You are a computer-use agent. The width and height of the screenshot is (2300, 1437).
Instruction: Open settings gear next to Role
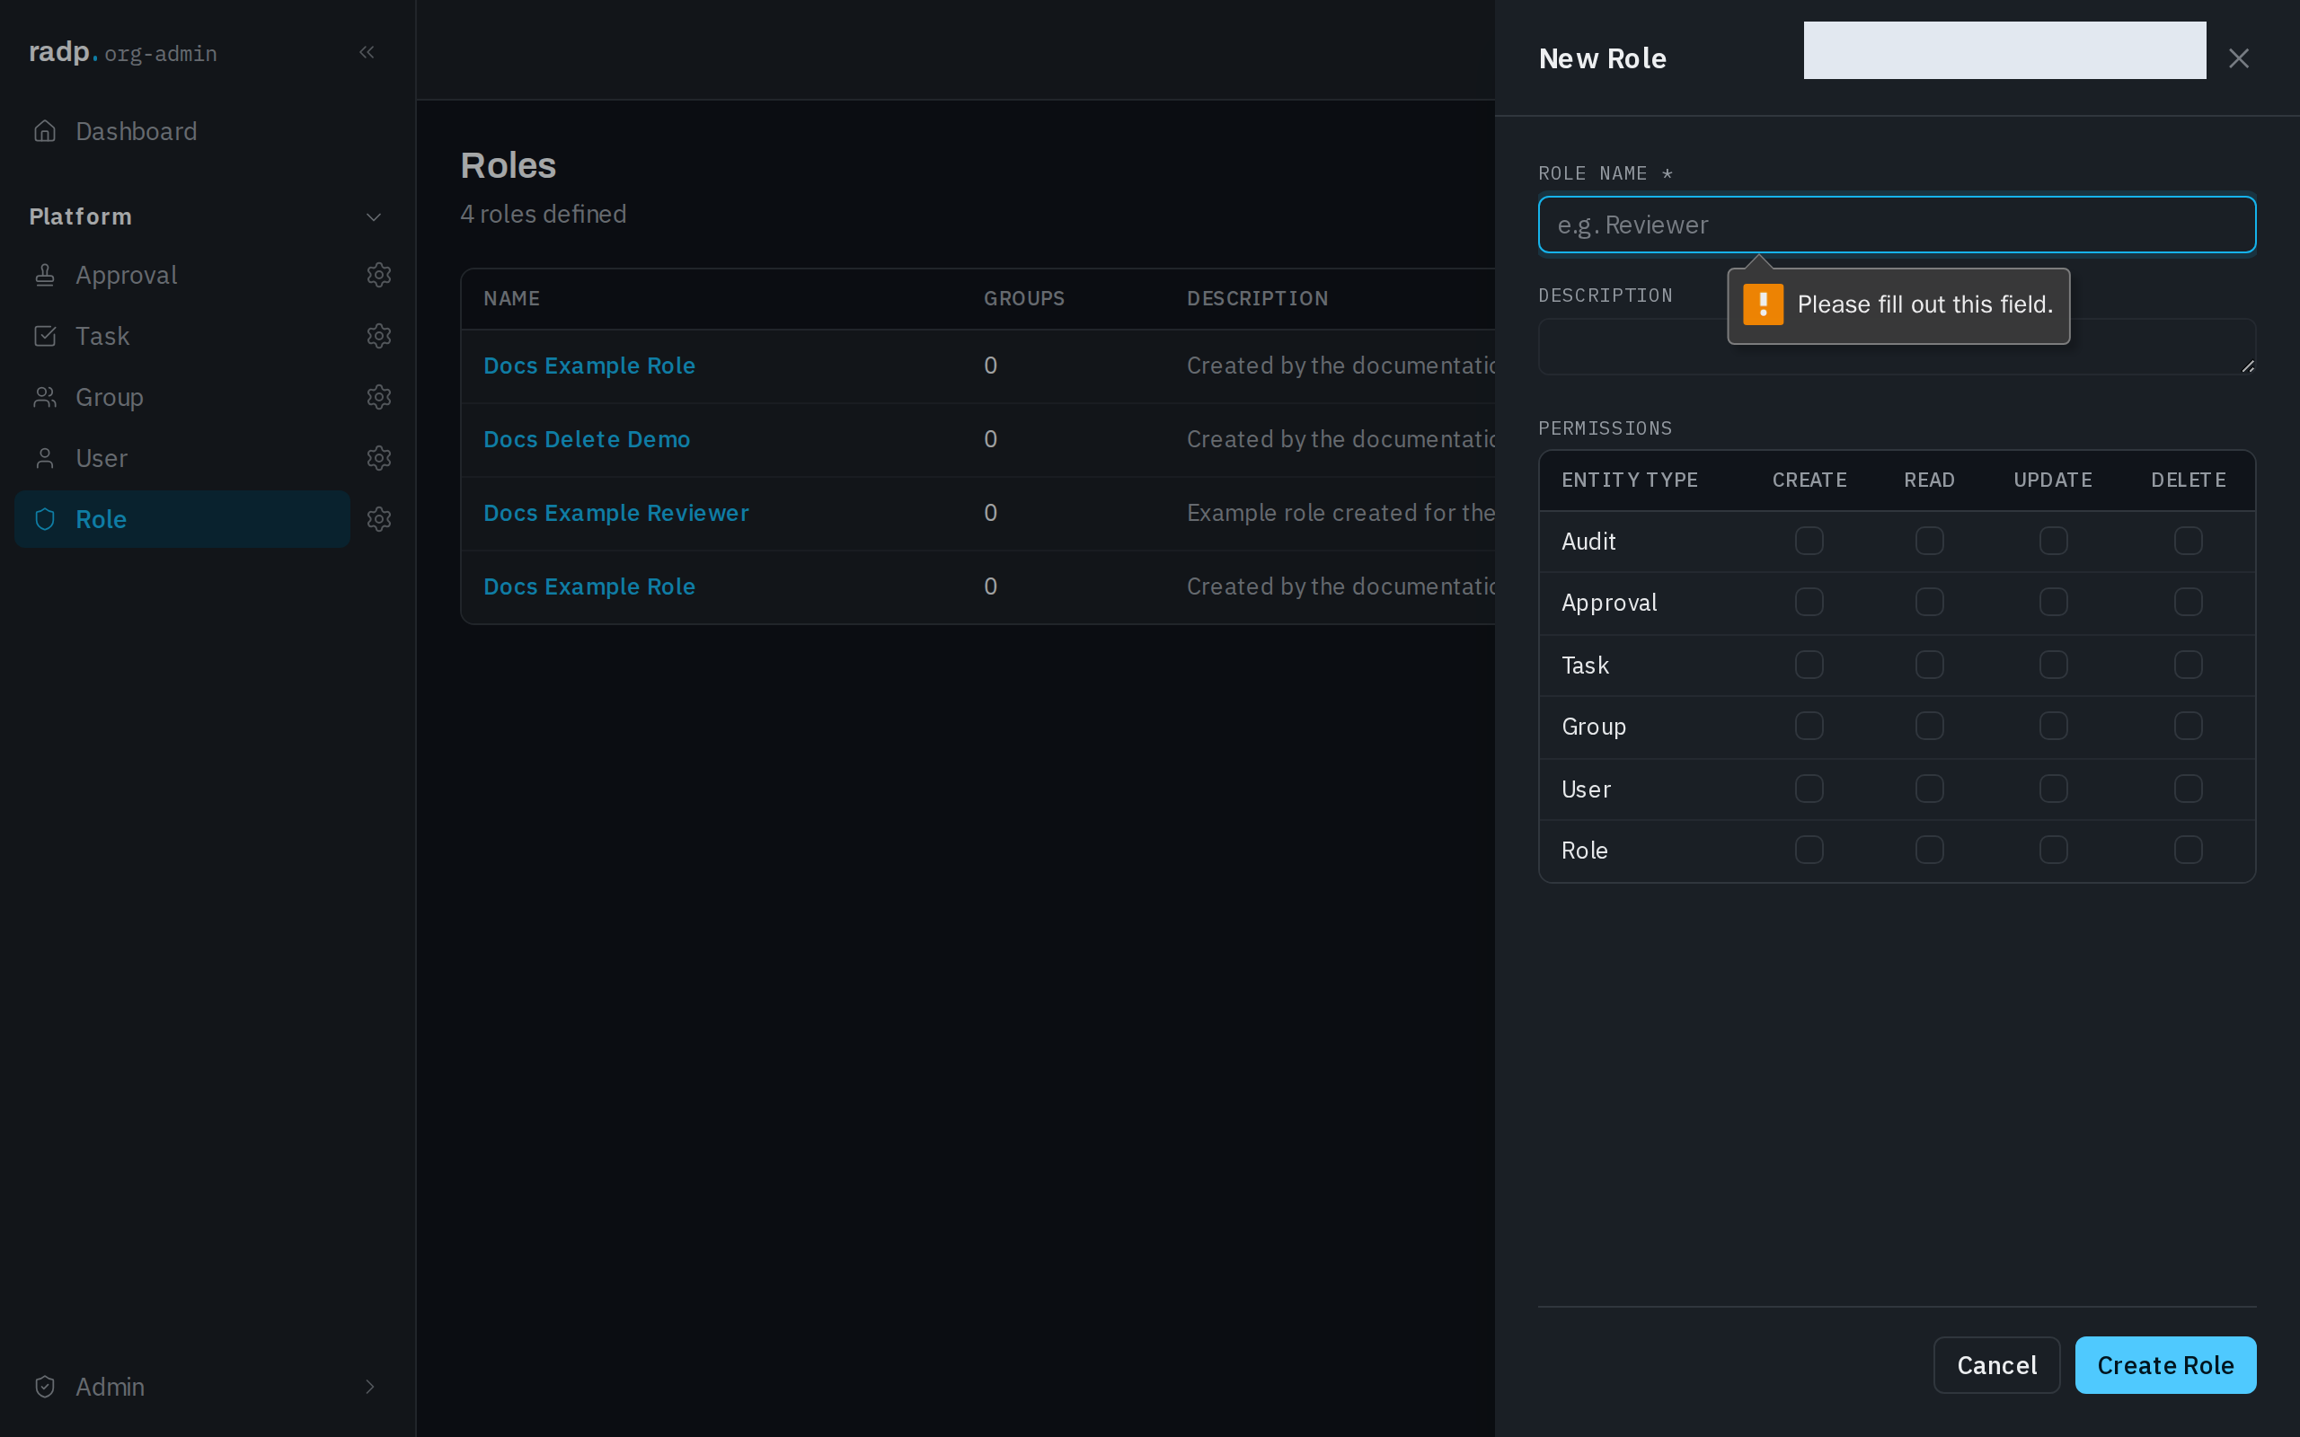coord(379,519)
